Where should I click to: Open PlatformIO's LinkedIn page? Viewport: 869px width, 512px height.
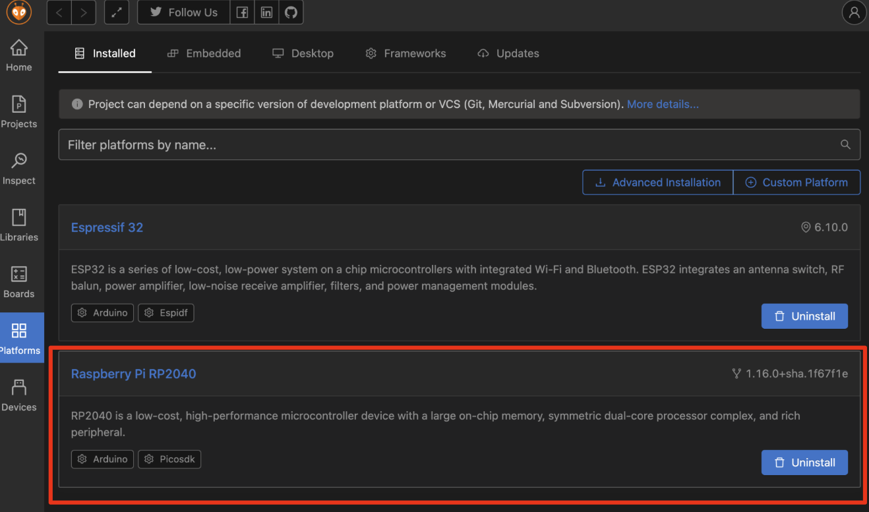266,12
